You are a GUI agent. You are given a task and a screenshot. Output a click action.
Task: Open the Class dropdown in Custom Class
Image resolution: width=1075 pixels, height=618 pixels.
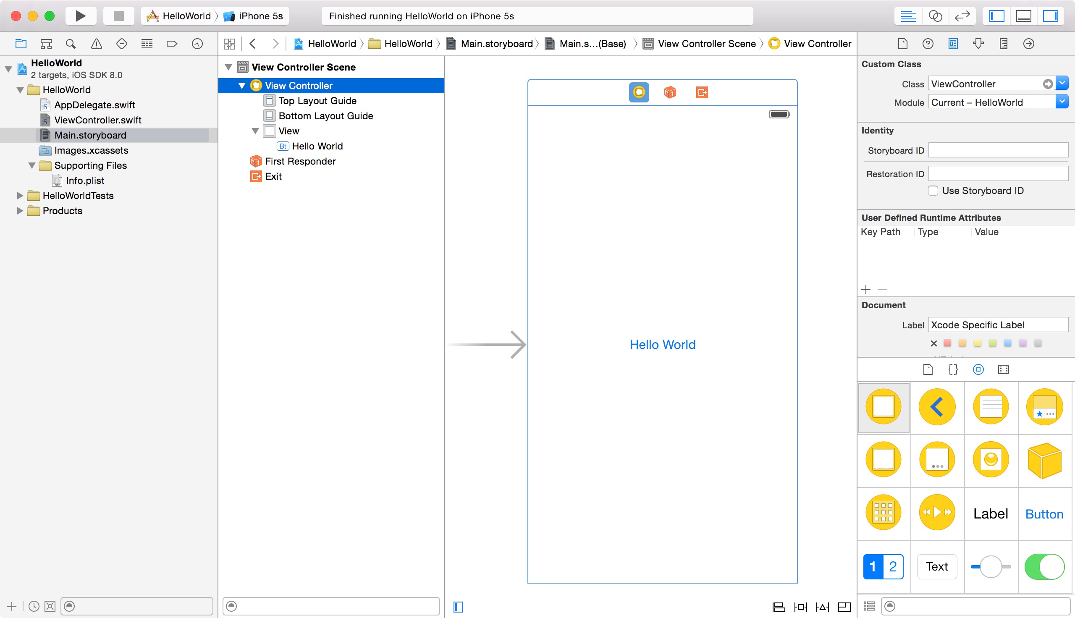coord(1062,84)
